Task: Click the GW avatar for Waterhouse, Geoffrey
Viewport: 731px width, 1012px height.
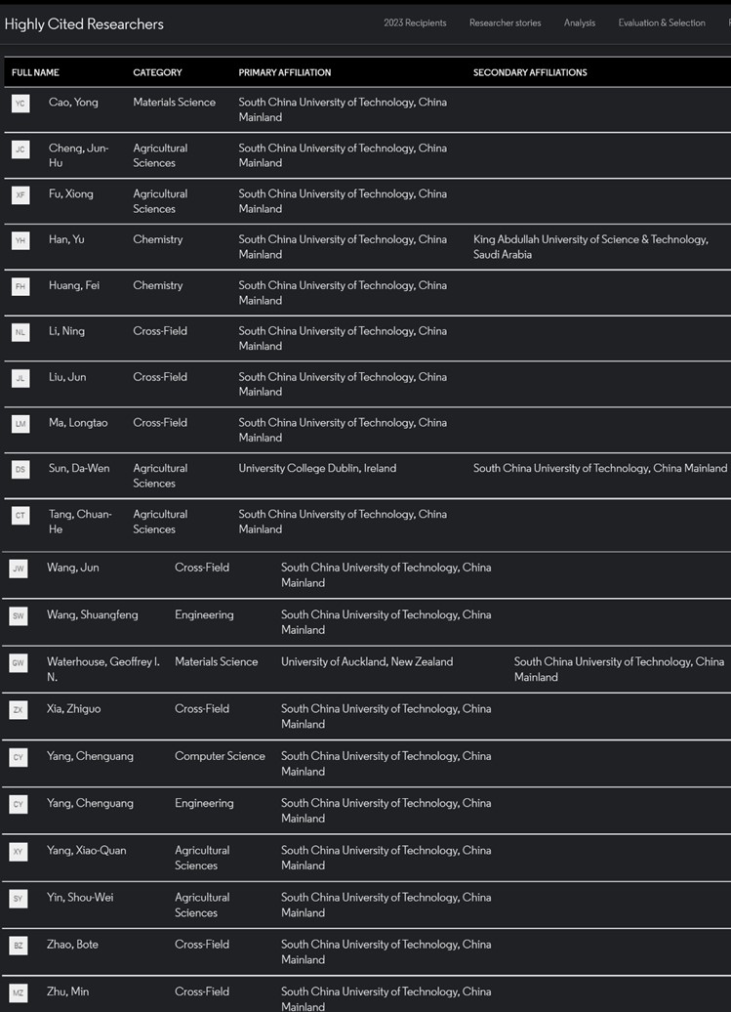Action: pos(19,662)
